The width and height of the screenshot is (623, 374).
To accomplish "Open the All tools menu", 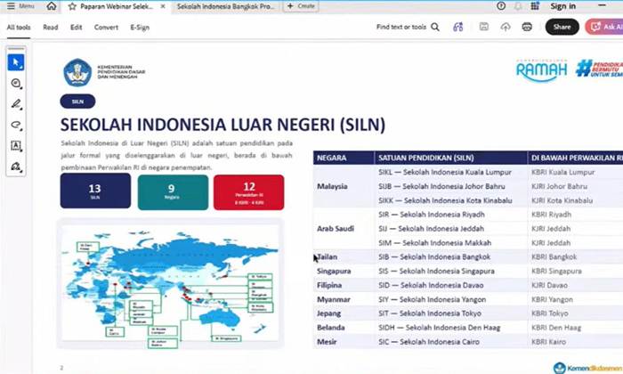I will [19, 27].
